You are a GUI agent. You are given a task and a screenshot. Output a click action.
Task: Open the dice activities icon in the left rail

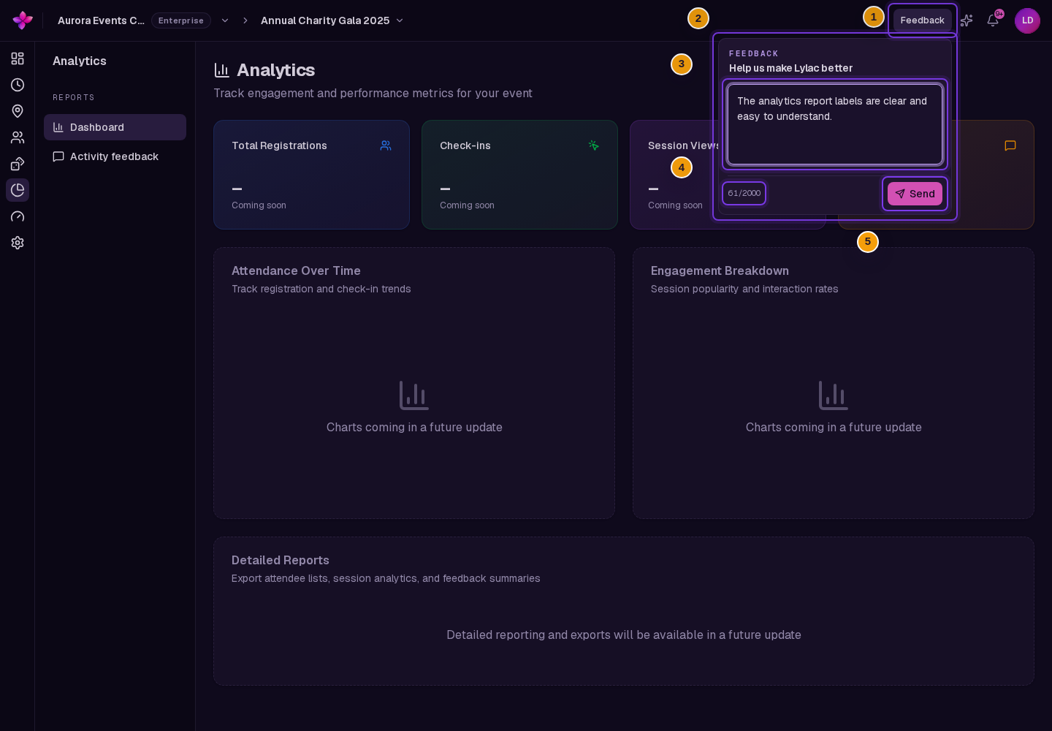18,164
